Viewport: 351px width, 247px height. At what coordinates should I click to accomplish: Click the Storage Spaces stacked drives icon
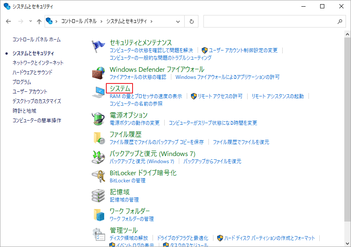[x=98, y=195]
